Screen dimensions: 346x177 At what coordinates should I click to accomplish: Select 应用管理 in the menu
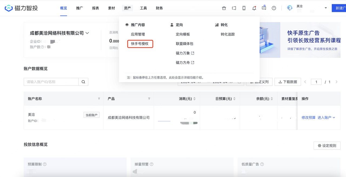click(x=138, y=34)
